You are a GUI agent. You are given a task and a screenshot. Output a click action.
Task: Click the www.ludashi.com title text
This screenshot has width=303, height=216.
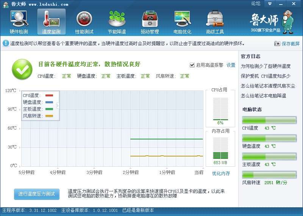tap(48, 4)
